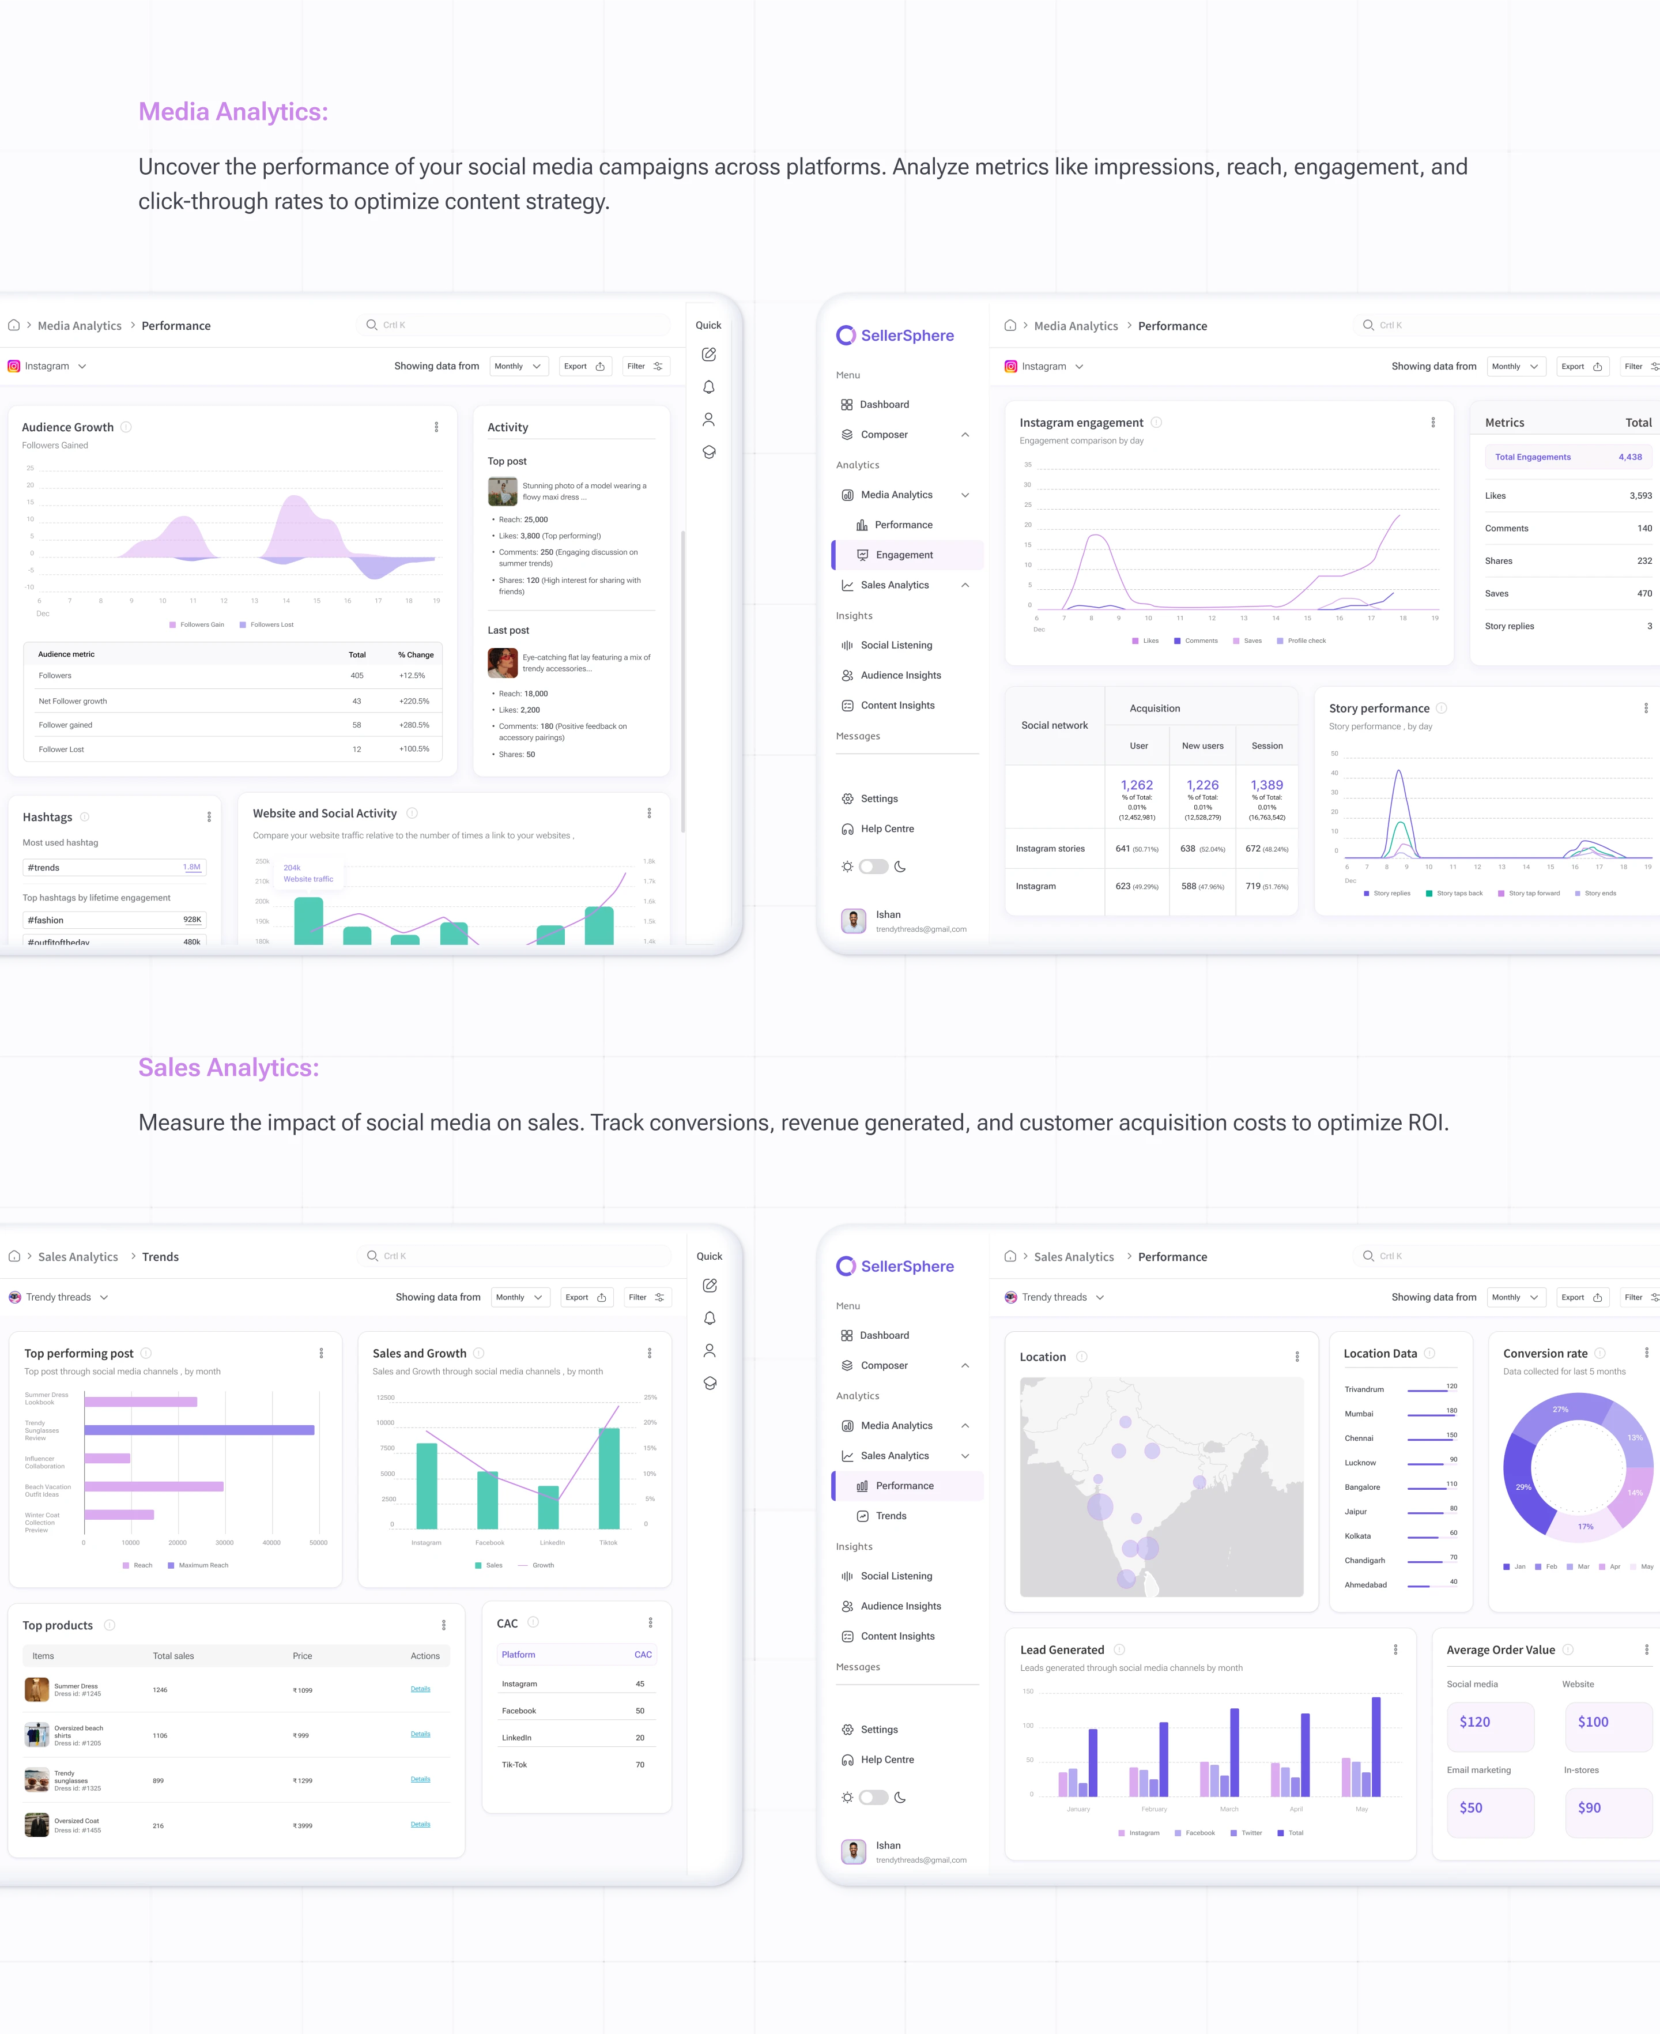This screenshot has width=1660, height=2034.
Task: Select Trends item in lower sidebar menu
Action: click(891, 1516)
